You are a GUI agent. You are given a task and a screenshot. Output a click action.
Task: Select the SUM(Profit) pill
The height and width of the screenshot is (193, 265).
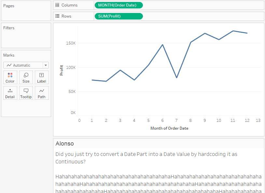point(119,16)
